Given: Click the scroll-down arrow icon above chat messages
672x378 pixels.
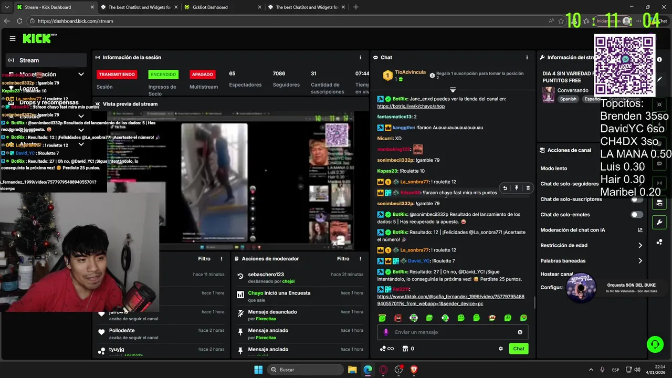Looking at the screenshot, I should click(453, 90).
